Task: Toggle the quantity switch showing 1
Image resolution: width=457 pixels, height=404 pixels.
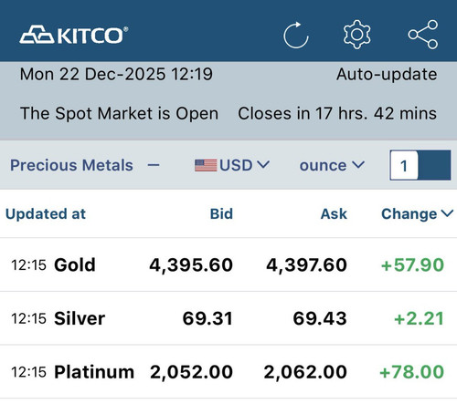Action: [x=420, y=165]
